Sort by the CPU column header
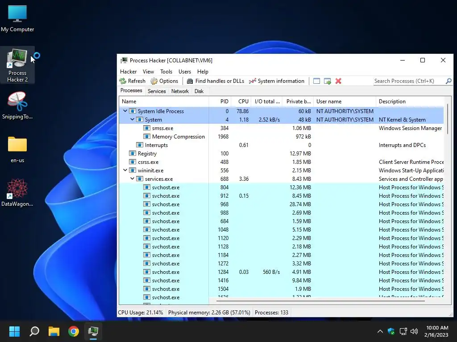Viewport: 457px width, 342px height. pos(241,102)
